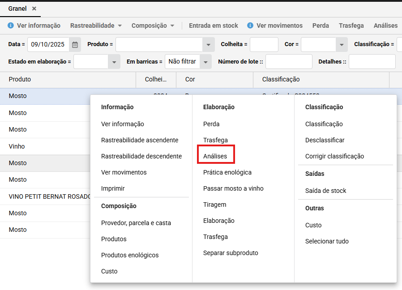This screenshot has height=290, width=402.
Task: Choose Rastreabilidade descendente menu entry
Action: [141, 156]
